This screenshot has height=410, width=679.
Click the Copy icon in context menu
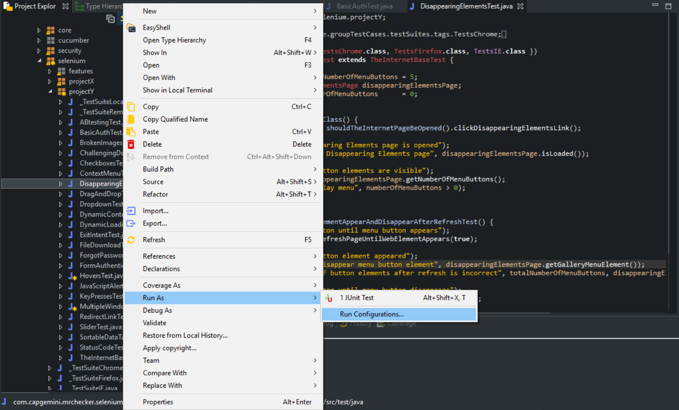click(131, 107)
